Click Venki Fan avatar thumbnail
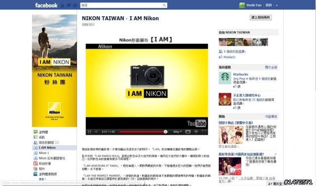 [242, 5]
